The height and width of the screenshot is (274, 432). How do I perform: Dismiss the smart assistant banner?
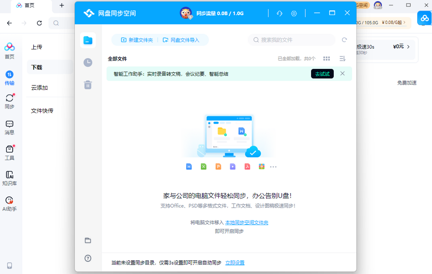[342, 74]
